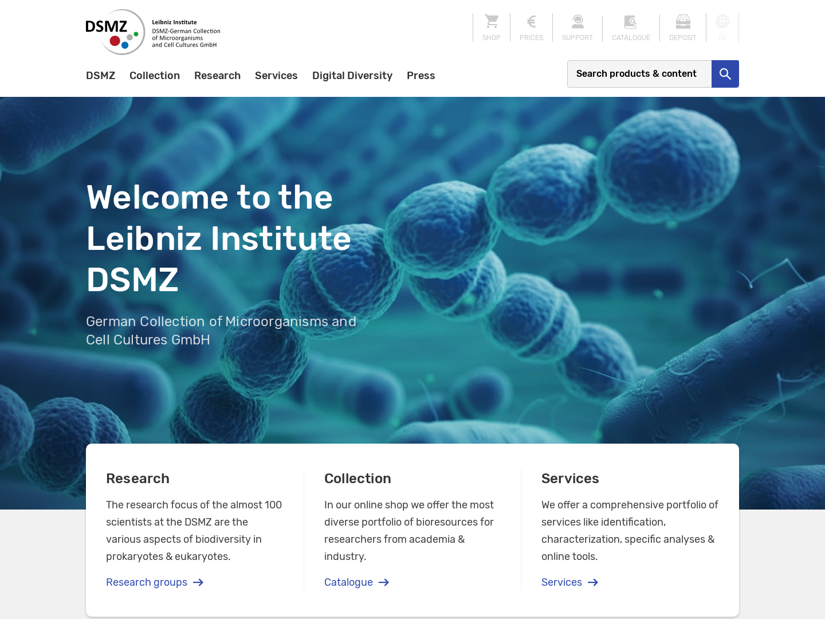Click the 'German Collection of Microorganisms' subtitle
The image size is (825, 619).
(x=221, y=331)
